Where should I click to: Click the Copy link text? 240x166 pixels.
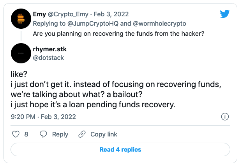coord(104,135)
